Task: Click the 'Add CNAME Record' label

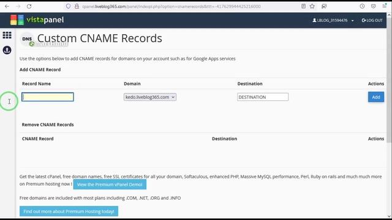Action: tap(40, 70)
